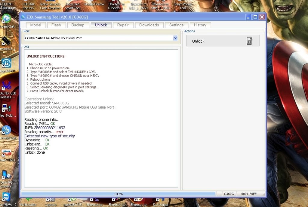View the History tab

coord(200,25)
